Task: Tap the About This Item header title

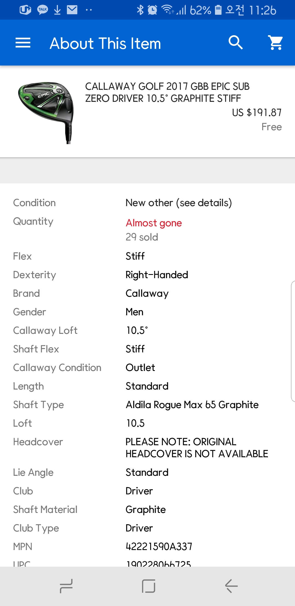Action: (105, 43)
